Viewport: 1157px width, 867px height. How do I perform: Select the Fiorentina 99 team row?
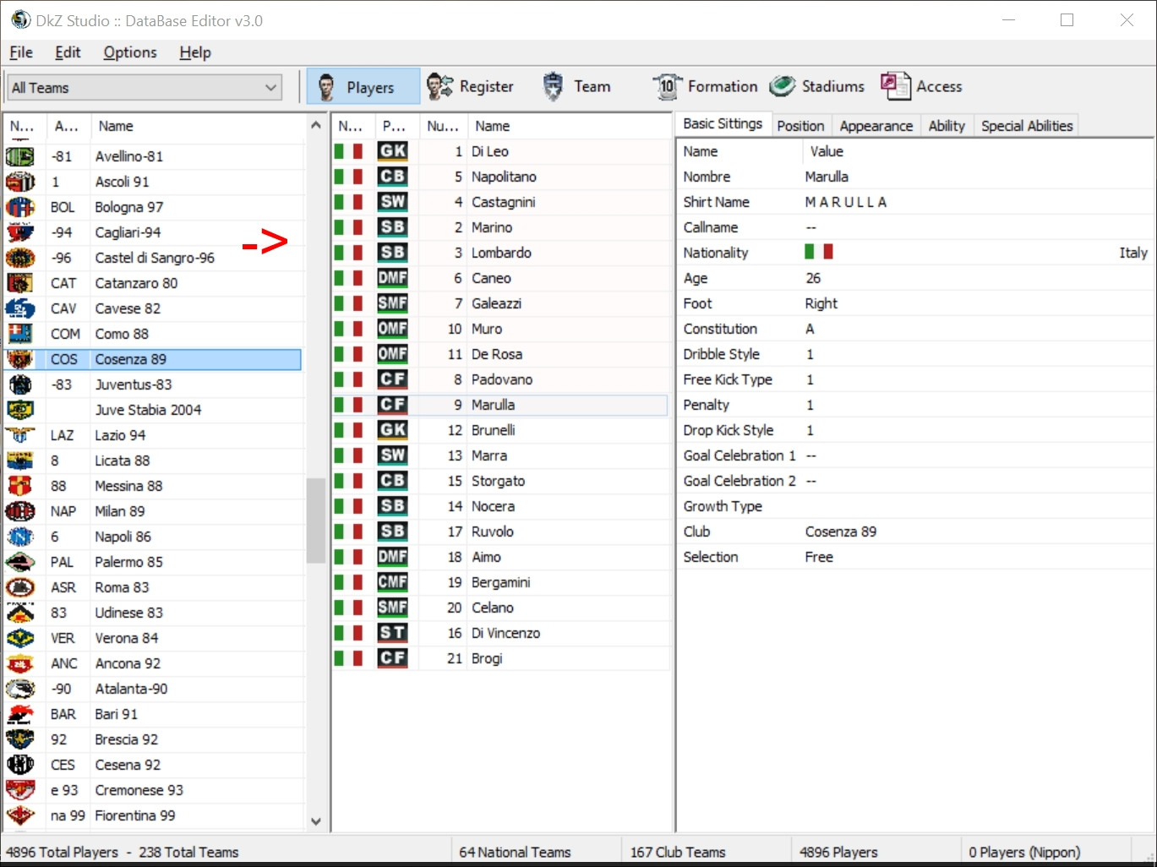pyautogui.click(x=153, y=815)
